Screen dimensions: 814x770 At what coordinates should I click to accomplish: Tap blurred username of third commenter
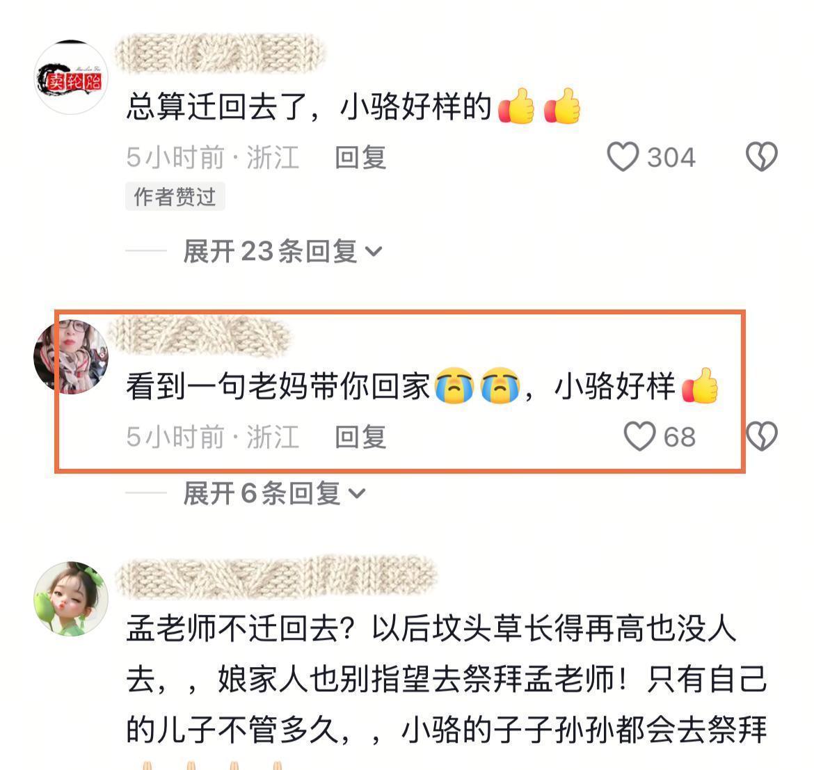coord(276,577)
